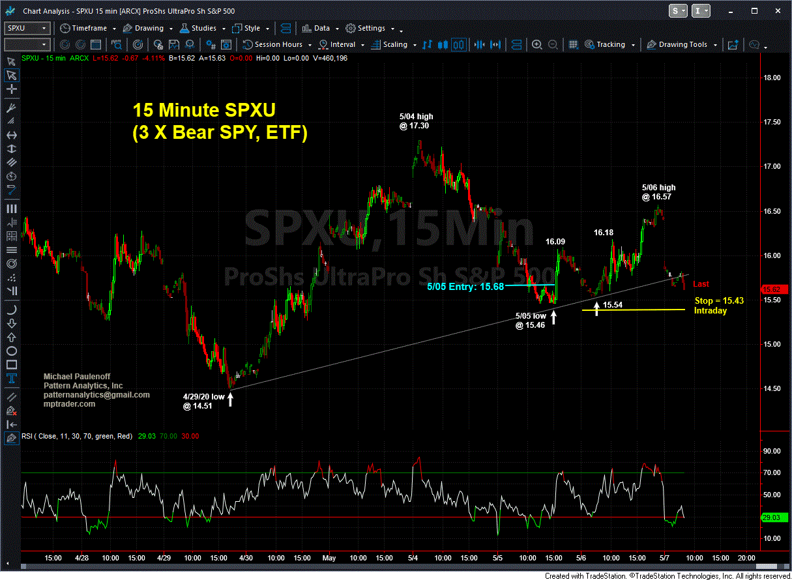Switch to solid candlestick chart type
The width and height of the screenshot is (792, 580).
tap(443, 45)
